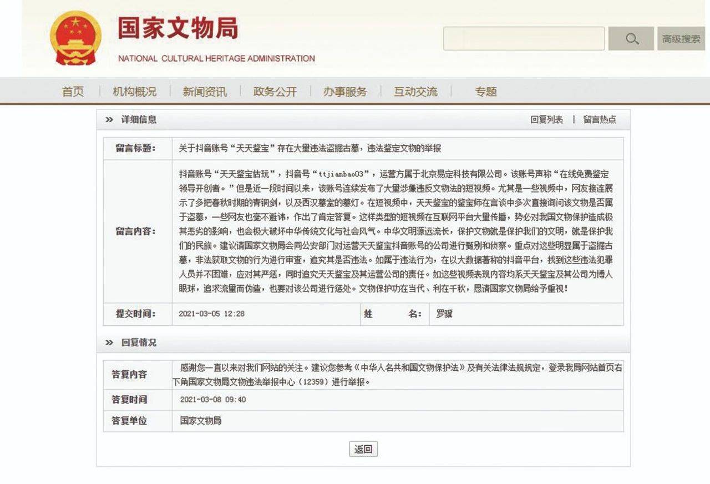The height and width of the screenshot is (484, 710).
Task: Open 高级搜索 advanced search
Action: [681, 39]
